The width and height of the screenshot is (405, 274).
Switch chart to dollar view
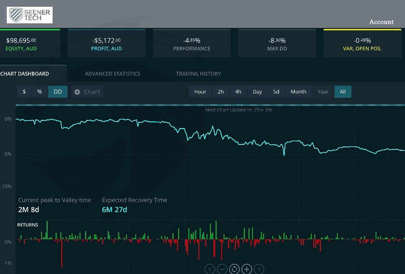(24, 92)
